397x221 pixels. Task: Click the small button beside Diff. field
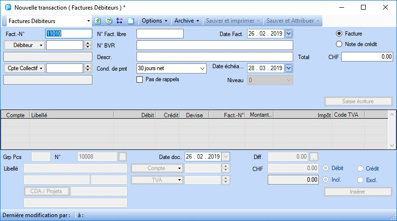point(314,157)
